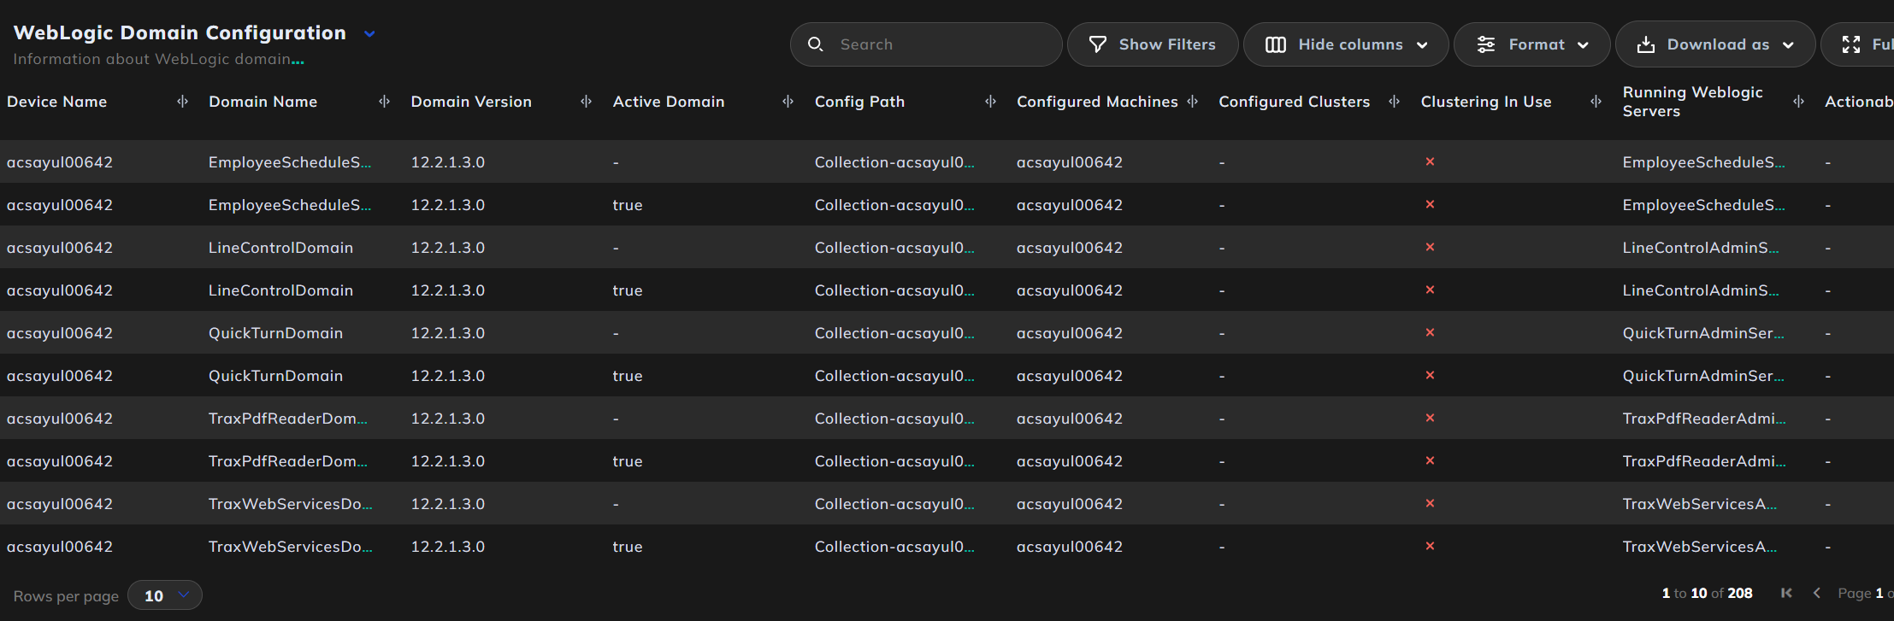Click the Clustering In Use column resize handle
Viewport: 1894px width, 621px height.
tap(1596, 102)
